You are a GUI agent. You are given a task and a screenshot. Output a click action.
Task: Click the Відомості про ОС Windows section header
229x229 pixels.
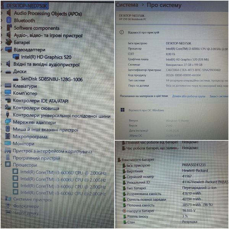tap(146, 110)
